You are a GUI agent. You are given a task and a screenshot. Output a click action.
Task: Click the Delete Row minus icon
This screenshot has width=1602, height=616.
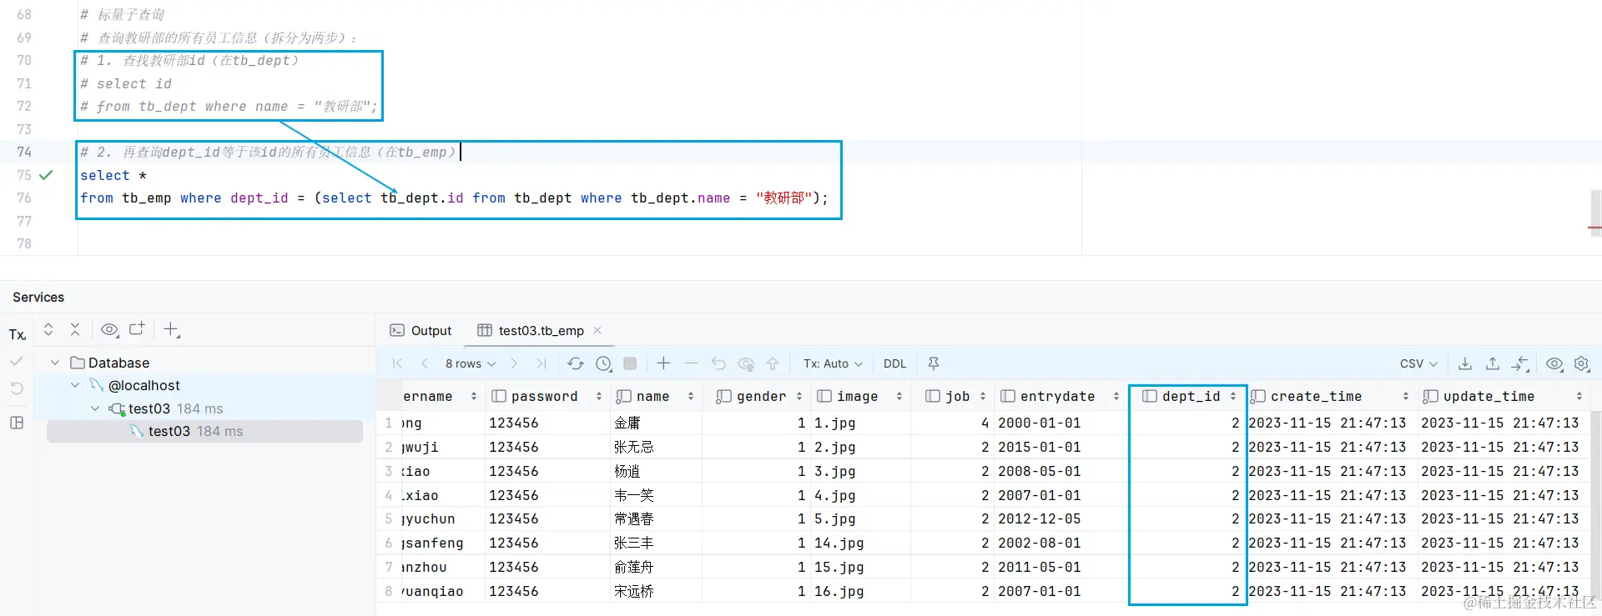691,363
